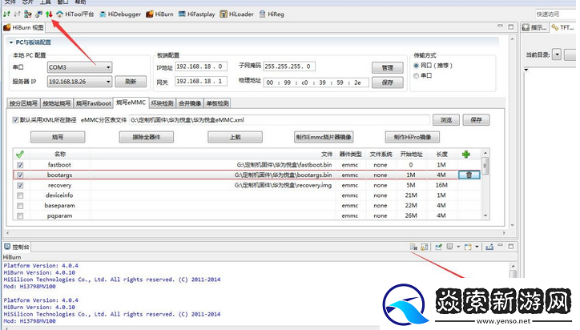Click the 烧写 burn button
Image resolution: width=580 pixels, height=330 pixels.
click(58, 137)
